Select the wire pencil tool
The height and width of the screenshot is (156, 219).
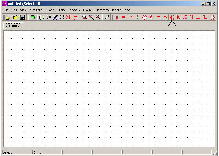point(107,17)
